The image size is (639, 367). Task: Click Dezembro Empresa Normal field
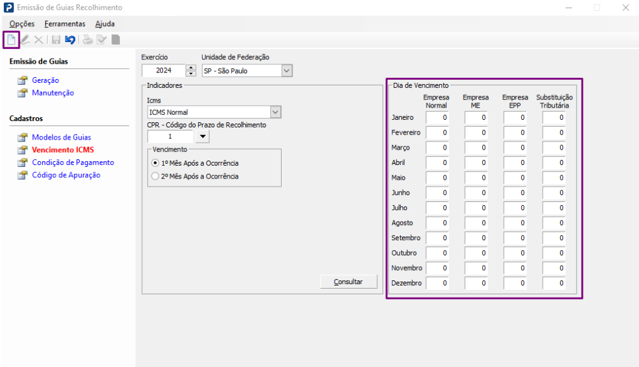pos(437,284)
